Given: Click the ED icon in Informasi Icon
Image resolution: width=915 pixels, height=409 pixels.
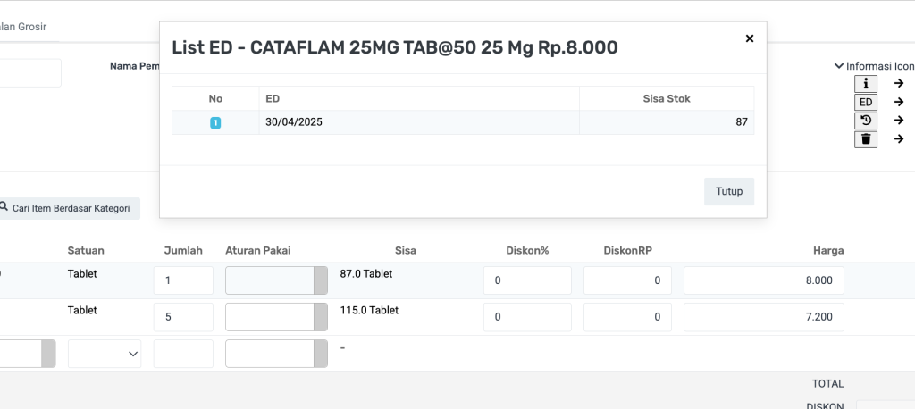Looking at the screenshot, I should click(x=866, y=102).
